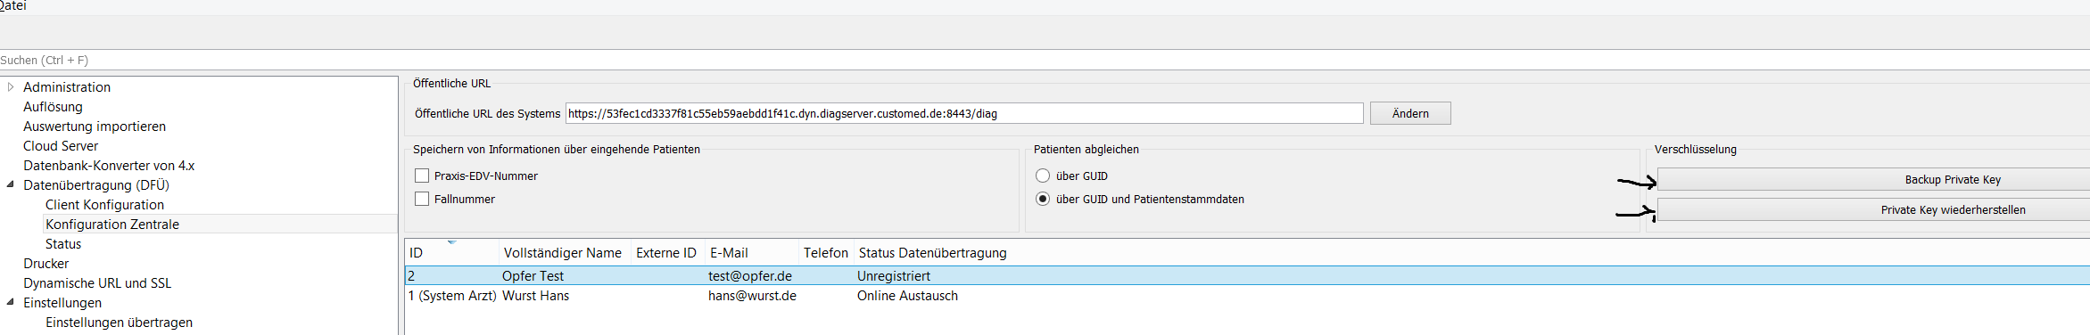Click Backup Private Key button
The height and width of the screenshot is (335, 2090).
[1873, 179]
